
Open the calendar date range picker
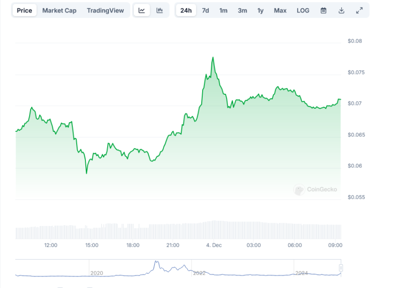click(324, 11)
